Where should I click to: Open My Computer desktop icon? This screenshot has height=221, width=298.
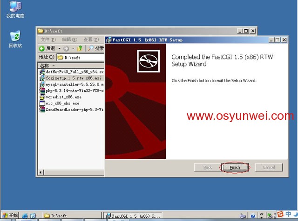(15, 9)
